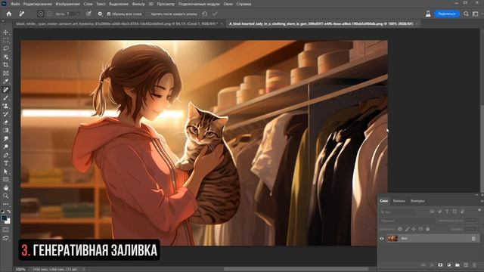
Task: Toggle lock image pixels brush icon
Action: [407, 229]
